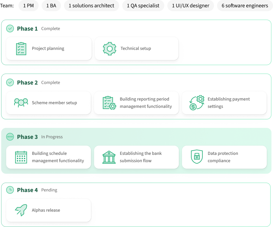The height and width of the screenshot is (227, 273).
Task: Click the Phase 1 heading
Action: coord(27,29)
